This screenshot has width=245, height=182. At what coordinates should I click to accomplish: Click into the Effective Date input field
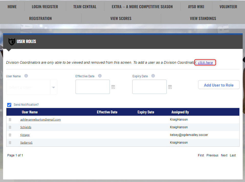pos(92,87)
